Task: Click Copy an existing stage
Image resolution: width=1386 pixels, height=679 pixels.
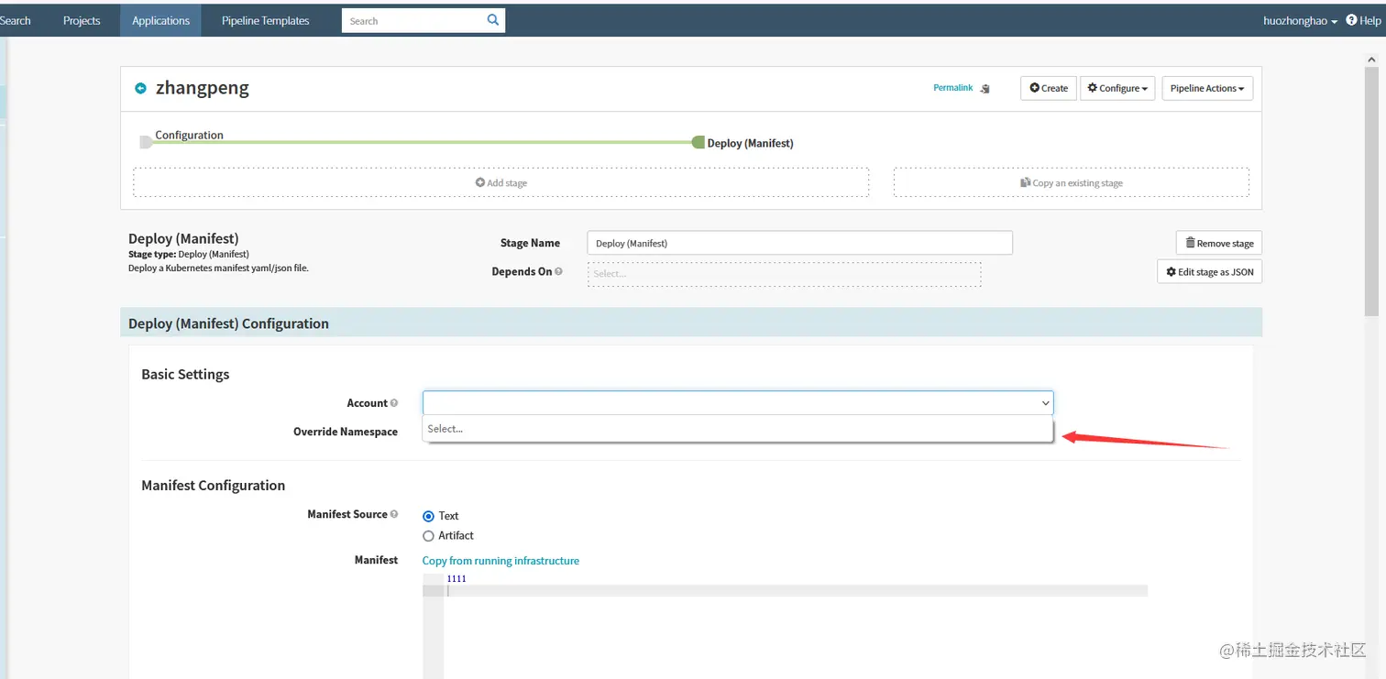Action: (x=1072, y=182)
